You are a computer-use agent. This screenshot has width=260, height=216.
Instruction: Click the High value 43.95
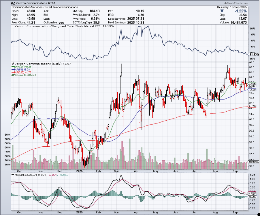click(x=31, y=15)
